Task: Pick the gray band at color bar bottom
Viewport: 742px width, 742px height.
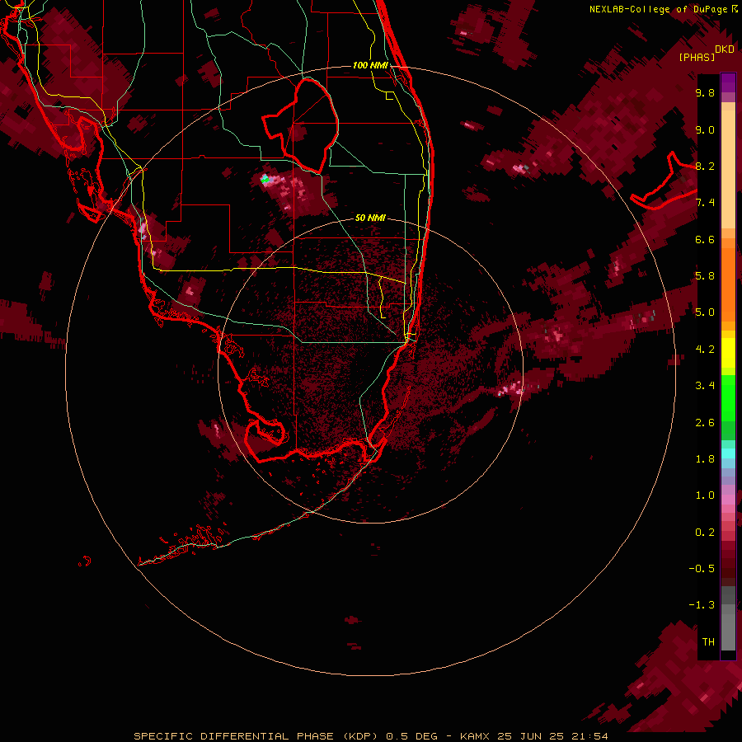Action: click(x=728, y=627)
